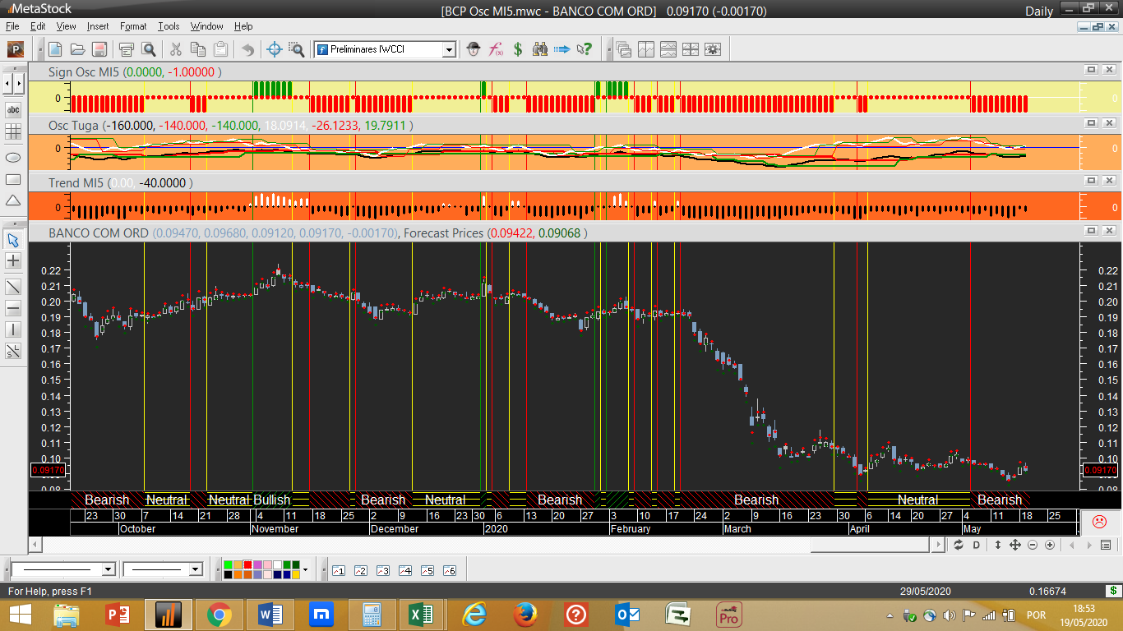This screenshot has width=1123, height=631.
Task: Open the Preliminares IWCCI template dropdown
Action: [x=449, y=49]
